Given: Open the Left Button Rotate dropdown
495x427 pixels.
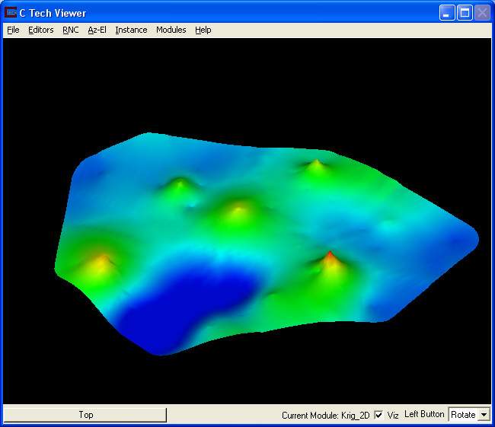Looking at the screenshot, I should point(469,415).
